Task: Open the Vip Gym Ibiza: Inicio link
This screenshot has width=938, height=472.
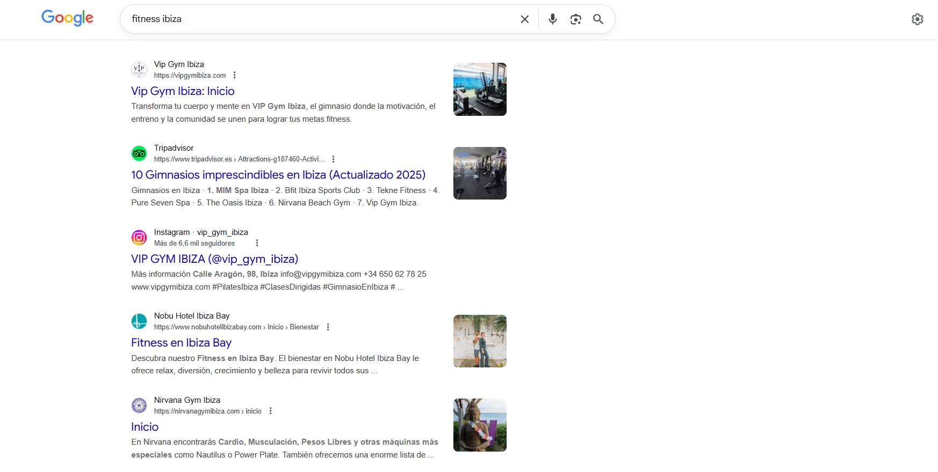Action: click(183, 91)
